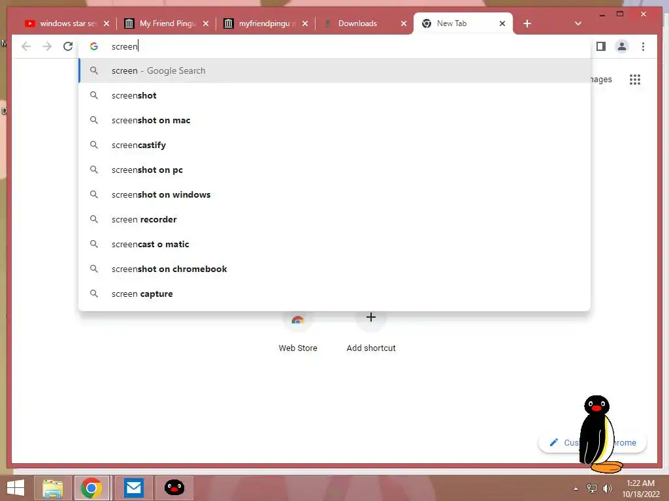Open the Chrome profile avatar
Viewport: 669px width, 501px height.
point(622,46)
